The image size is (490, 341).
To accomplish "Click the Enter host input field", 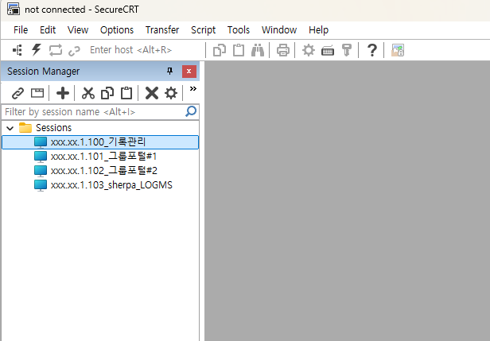I will pyautogui.click(x=146, y=50).
